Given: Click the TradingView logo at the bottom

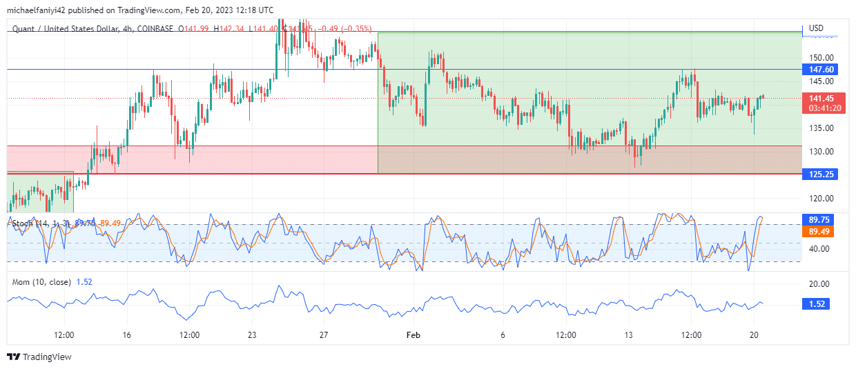Looking at the screenshot, I should click(39, 357).
